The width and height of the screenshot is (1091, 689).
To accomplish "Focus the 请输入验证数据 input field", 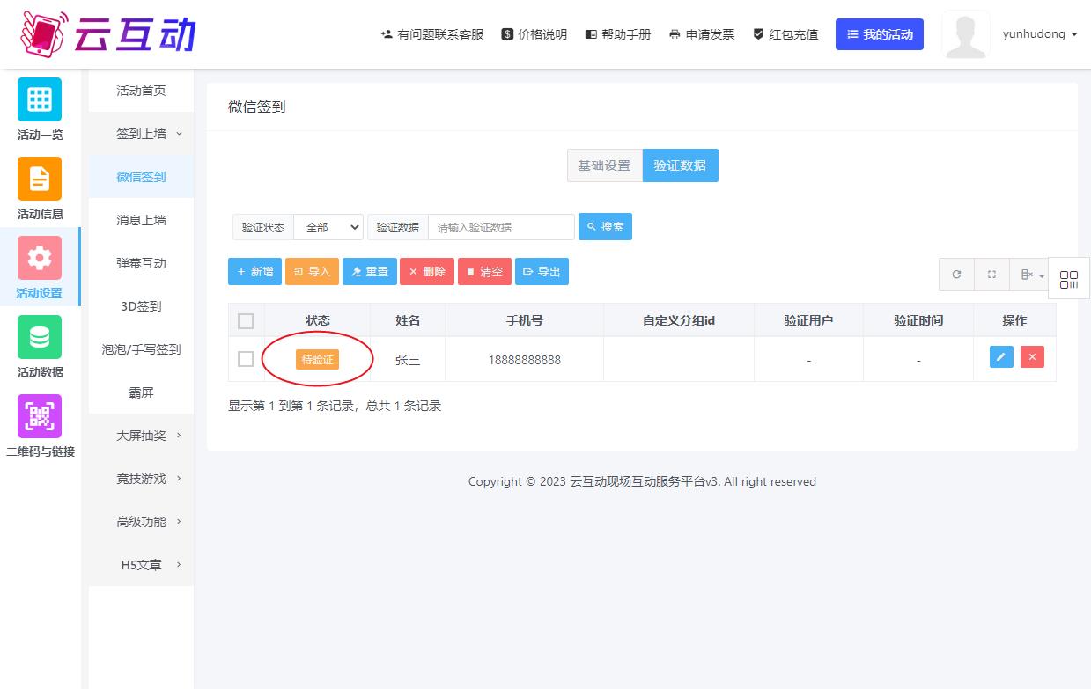I will [x=501, y=227].
